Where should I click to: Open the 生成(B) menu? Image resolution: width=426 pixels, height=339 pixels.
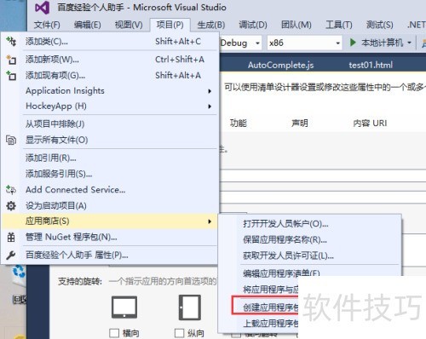coord(211,25)
